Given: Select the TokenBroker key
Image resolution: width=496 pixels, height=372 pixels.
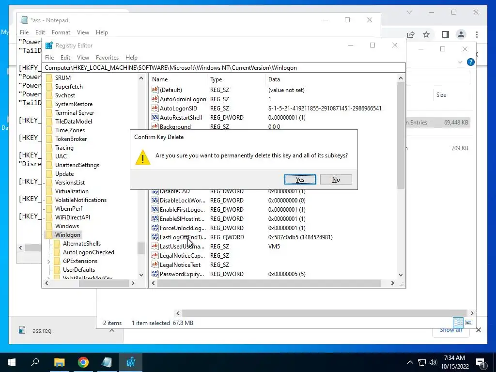Looking at the screenshot, I should click(71, 139).
